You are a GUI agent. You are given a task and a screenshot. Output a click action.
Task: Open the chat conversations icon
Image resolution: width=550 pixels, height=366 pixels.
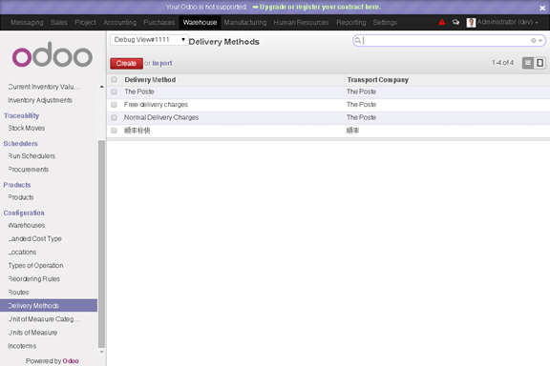[455, 22]
